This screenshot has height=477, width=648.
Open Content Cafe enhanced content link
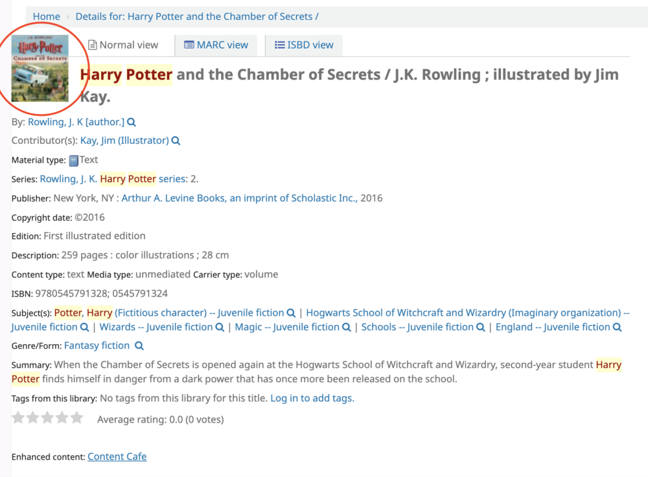click(x=117, y=457)
